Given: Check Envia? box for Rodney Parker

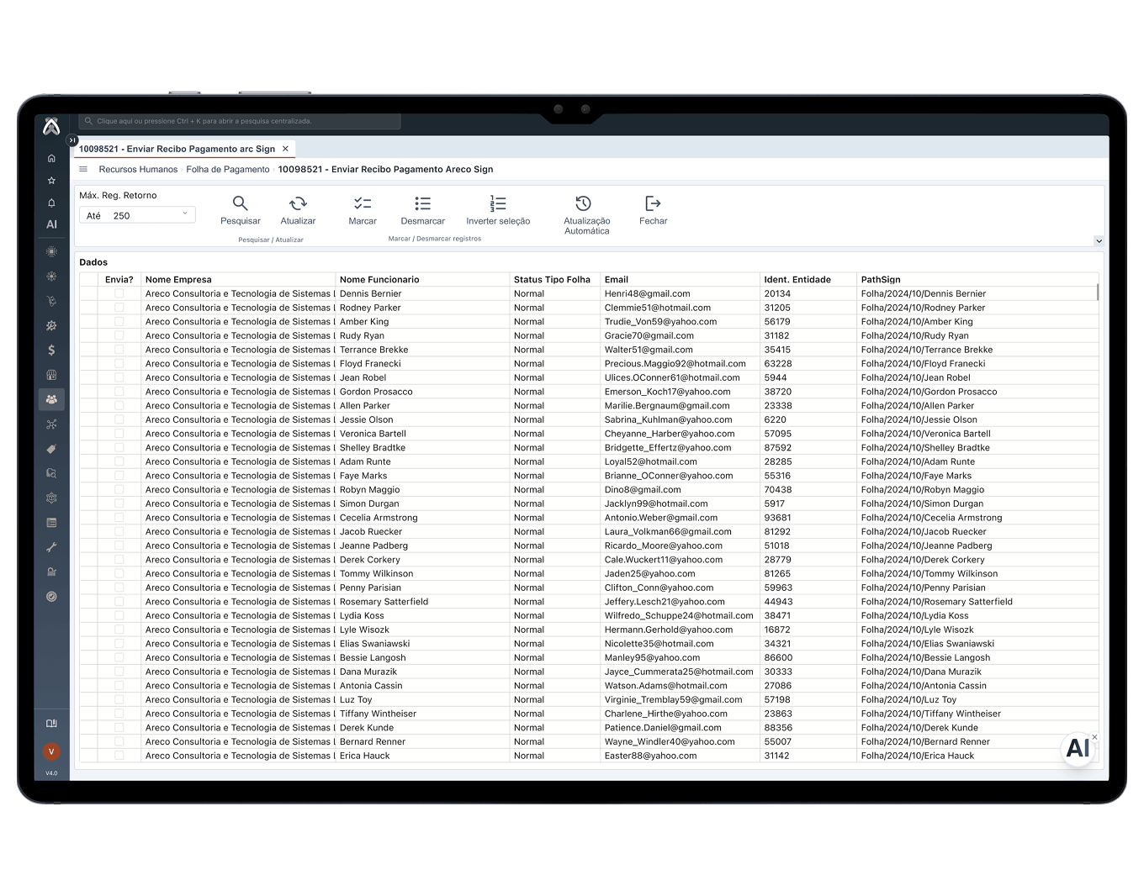Looking at the screenshot, I should pos(119,308).
